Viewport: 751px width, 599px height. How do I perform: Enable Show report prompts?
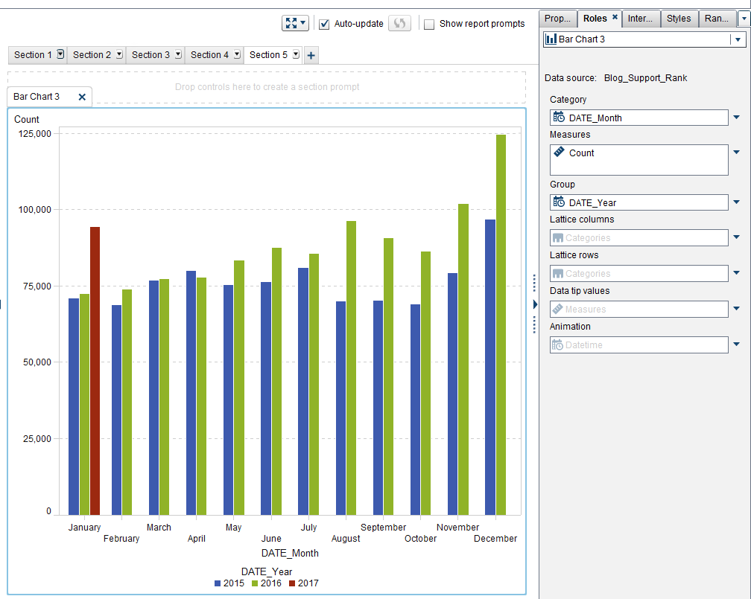point(429,25)
